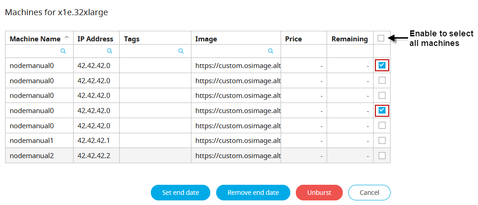Viewport: 478px width, 205px height.
Task: Toggle the Machine Name sort arrow
Action: (x=67, y=38)
